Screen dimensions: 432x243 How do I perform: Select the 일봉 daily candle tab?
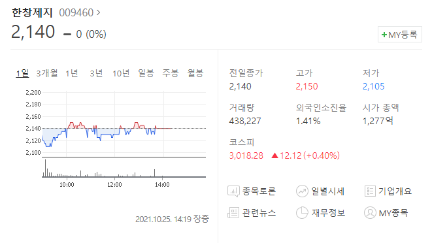coord(146,73)
